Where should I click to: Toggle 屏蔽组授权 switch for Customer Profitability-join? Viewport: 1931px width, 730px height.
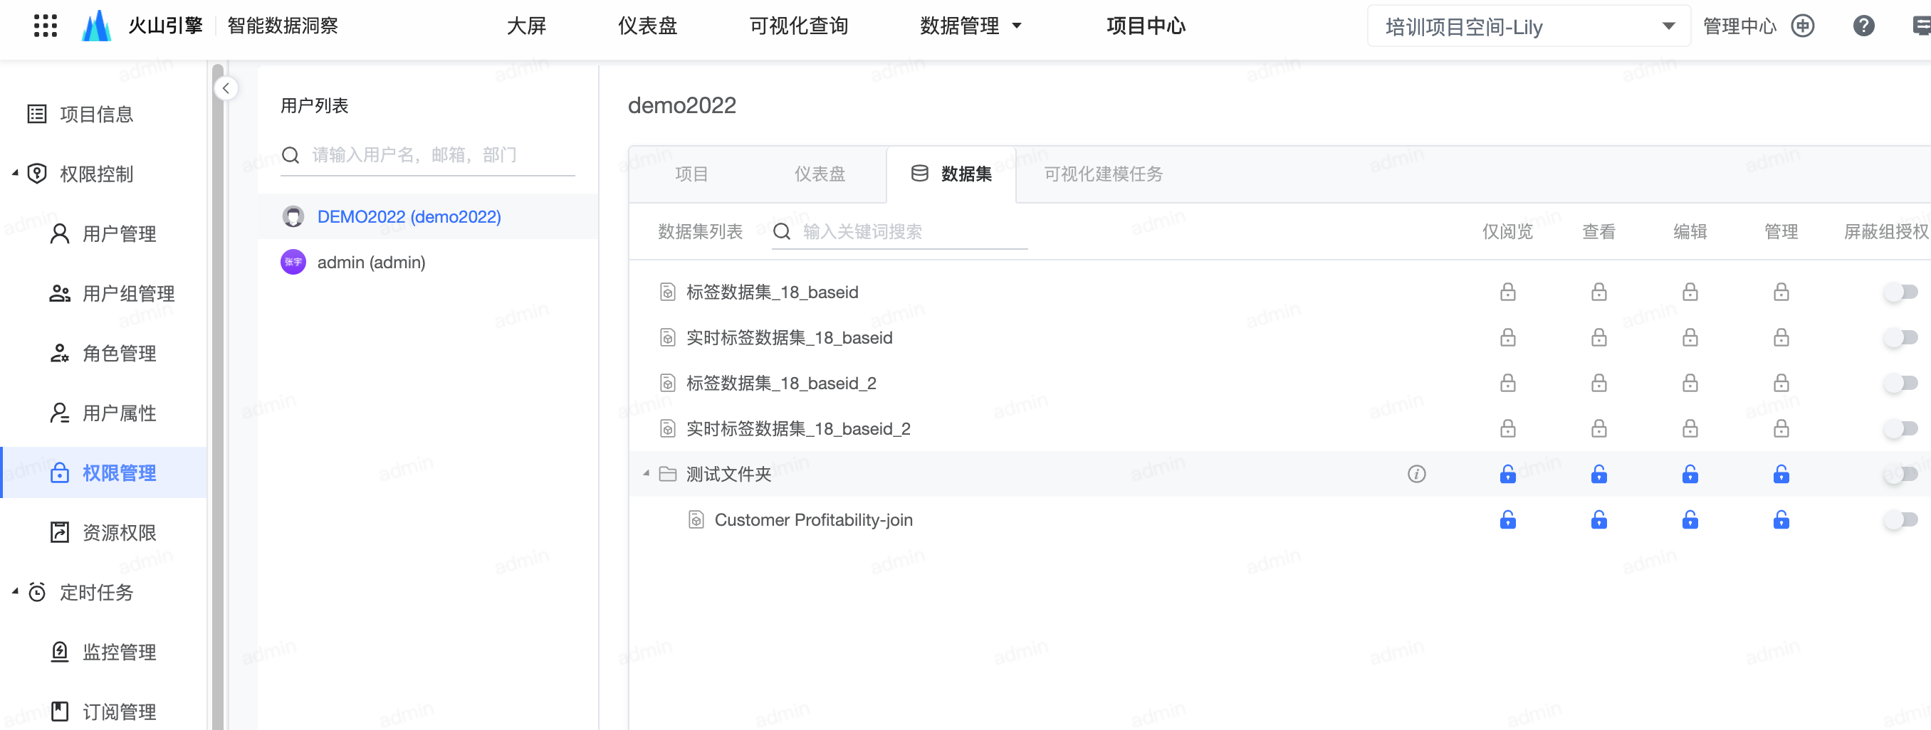[1900, 519]
